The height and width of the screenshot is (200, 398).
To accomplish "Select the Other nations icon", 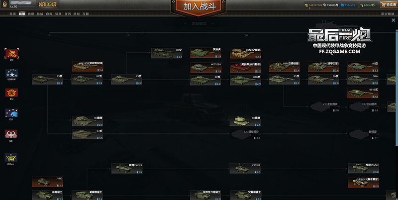I will (x=11, y=157).
